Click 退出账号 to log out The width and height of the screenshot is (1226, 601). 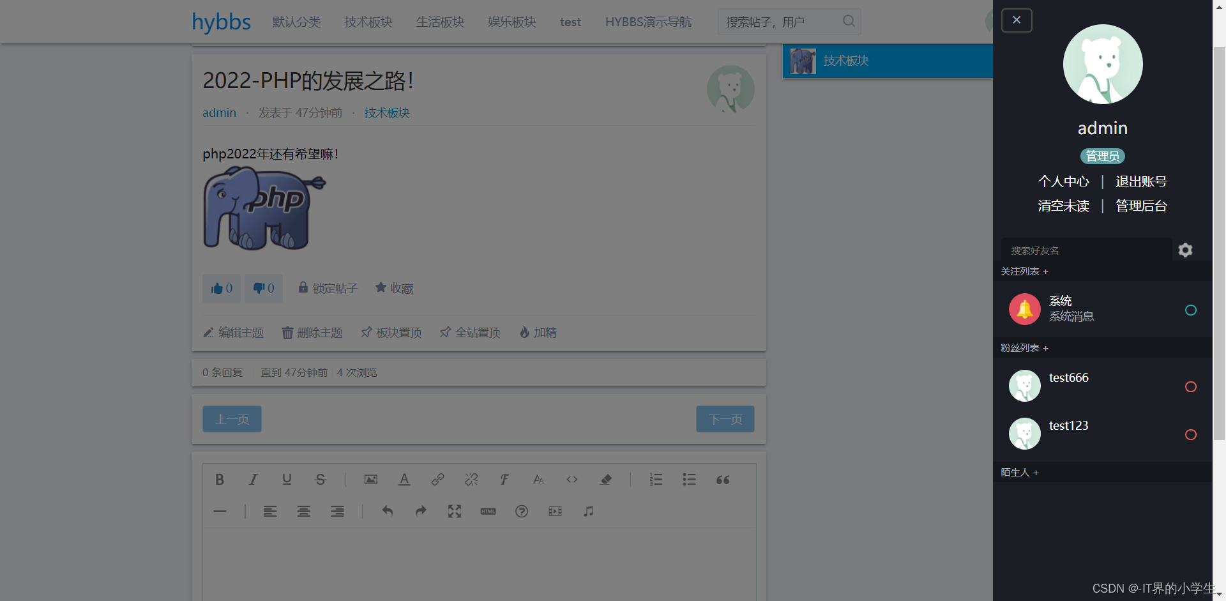1141,182
